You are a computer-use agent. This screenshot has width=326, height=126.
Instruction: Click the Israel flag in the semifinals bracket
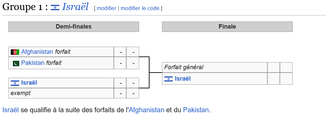[x=15, y=83]
